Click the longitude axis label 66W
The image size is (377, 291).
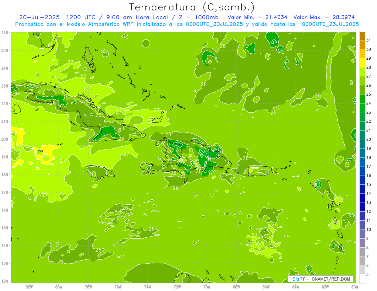266,286
